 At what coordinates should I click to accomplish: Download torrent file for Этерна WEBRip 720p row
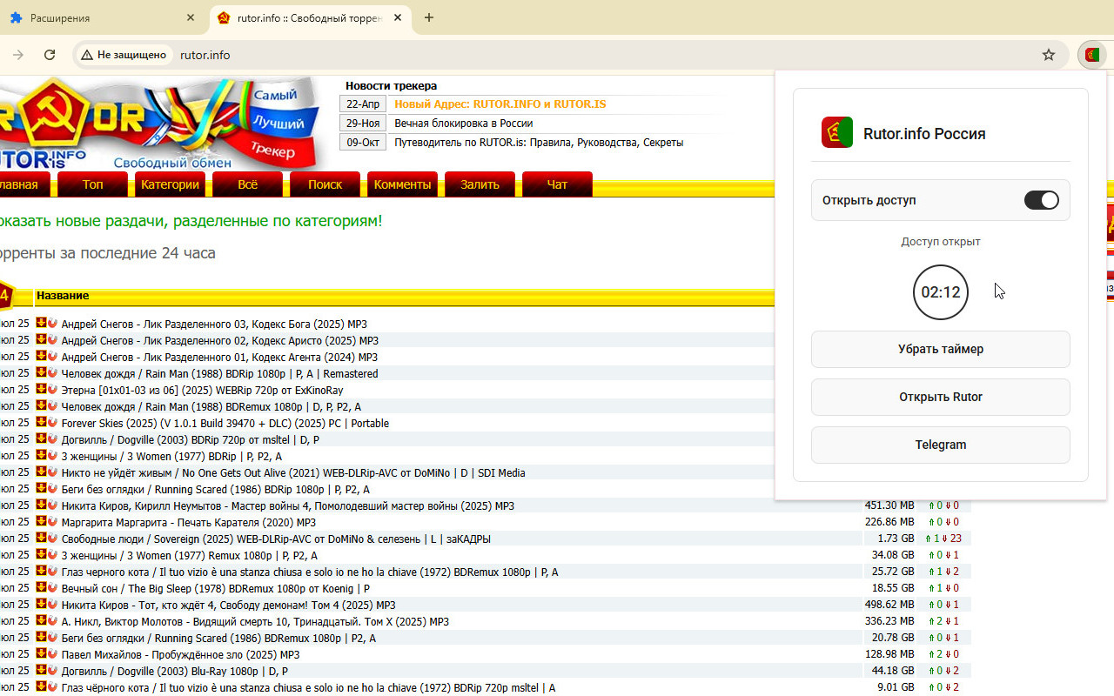(x=41, y=389)
